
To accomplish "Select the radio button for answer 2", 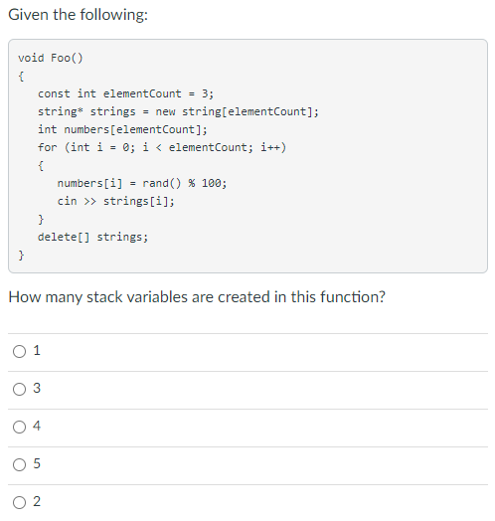I will (19, 502).
